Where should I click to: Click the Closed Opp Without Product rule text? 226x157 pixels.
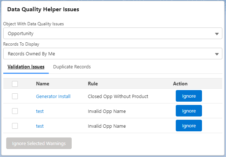(118, 97)
